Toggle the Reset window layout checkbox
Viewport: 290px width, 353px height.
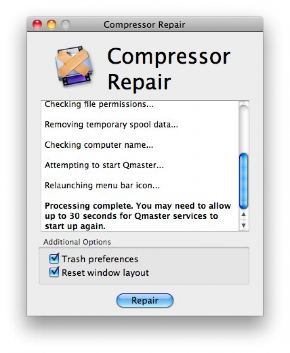[x=54, y=273]
